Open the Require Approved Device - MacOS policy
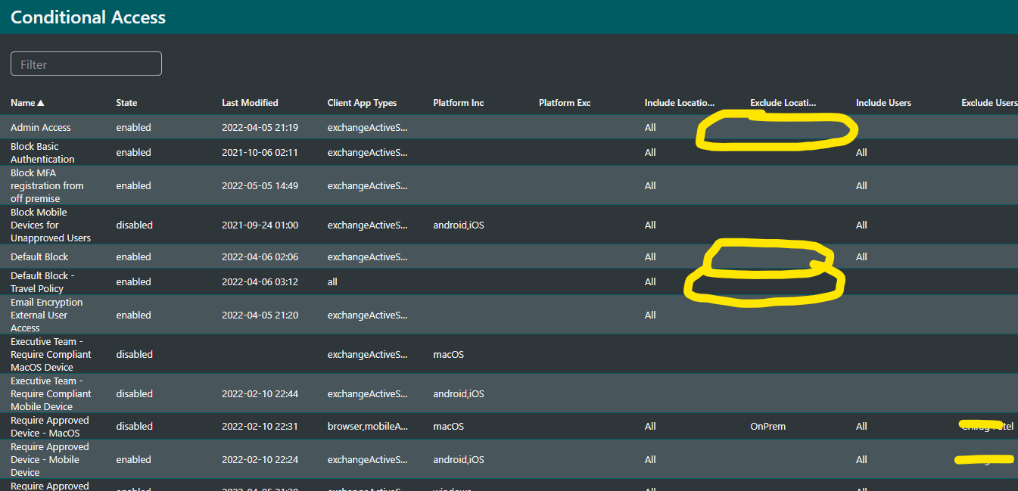The width and height of the screenshot is (1018, 491). tap(49, 426)
